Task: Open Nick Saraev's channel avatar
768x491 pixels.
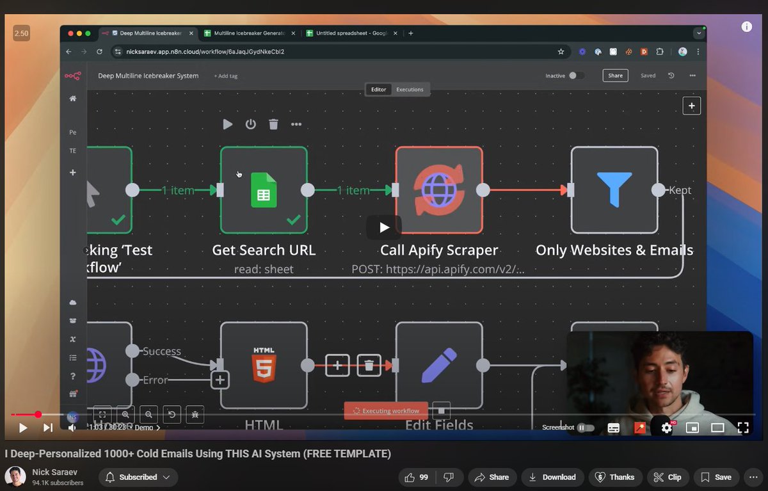Action: [x=15, y=477]
